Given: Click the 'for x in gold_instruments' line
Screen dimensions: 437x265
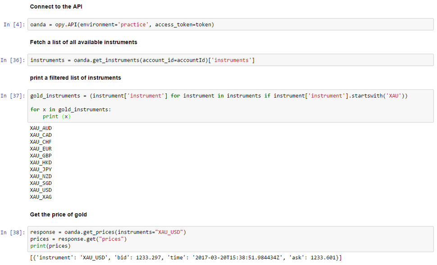Looking at the screenshot, I should pos(71,110).
